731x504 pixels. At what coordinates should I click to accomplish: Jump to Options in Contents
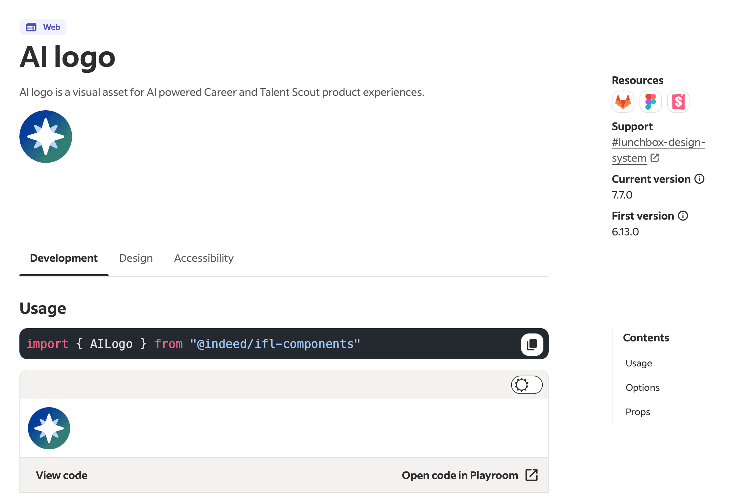[642, 387]
